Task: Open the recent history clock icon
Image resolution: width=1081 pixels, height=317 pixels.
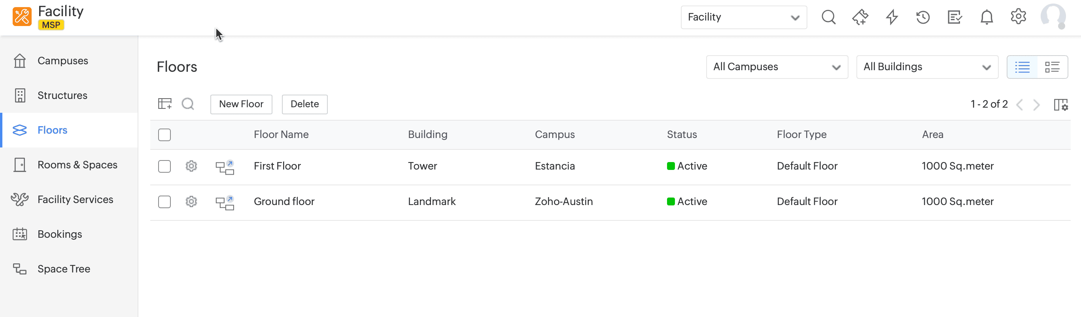Action: 923,17
